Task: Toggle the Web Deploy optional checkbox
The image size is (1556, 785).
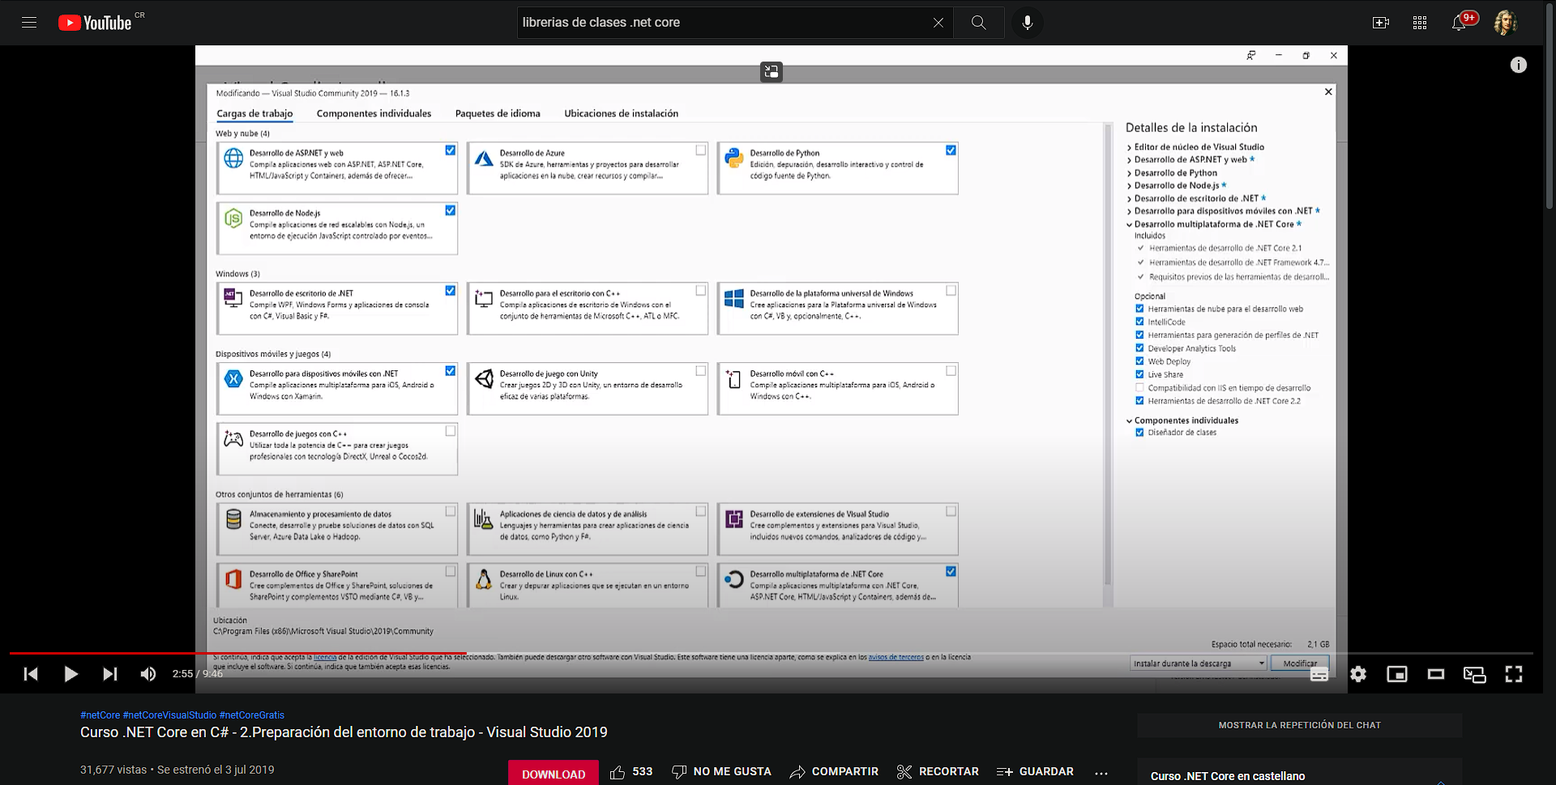Action: (1139, 361)
